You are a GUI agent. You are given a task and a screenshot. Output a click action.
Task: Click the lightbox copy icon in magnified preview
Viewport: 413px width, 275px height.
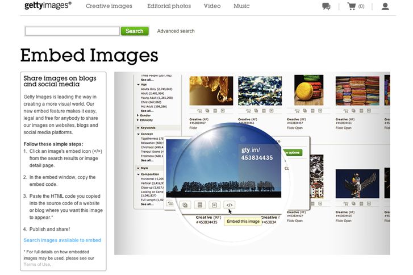pos(185,205)
